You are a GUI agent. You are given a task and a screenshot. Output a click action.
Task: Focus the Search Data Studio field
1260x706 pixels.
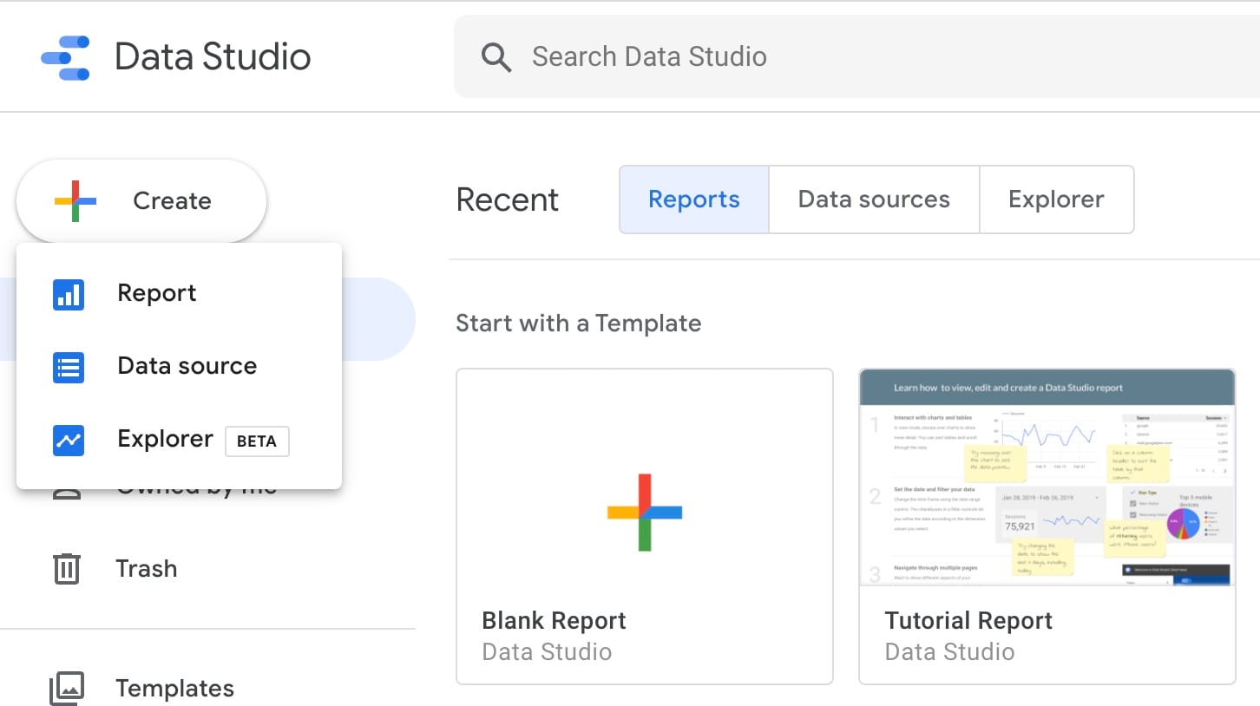(781, 57)
